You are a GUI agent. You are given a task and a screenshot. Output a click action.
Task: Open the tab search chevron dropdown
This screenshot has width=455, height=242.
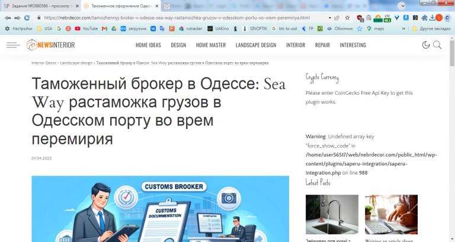click(401, 5)
